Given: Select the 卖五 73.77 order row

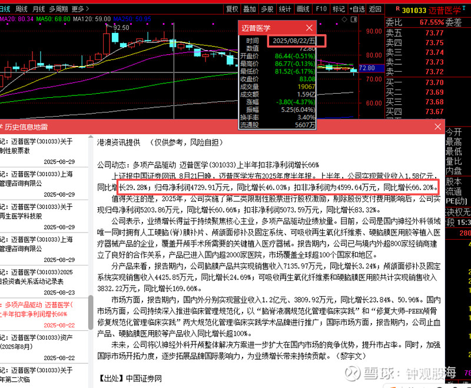Looking at the screenshot, I should tap(415, 33).
